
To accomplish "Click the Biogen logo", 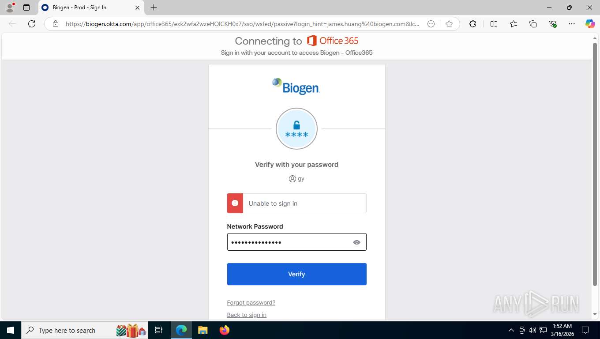I will [x=296, y=86].
